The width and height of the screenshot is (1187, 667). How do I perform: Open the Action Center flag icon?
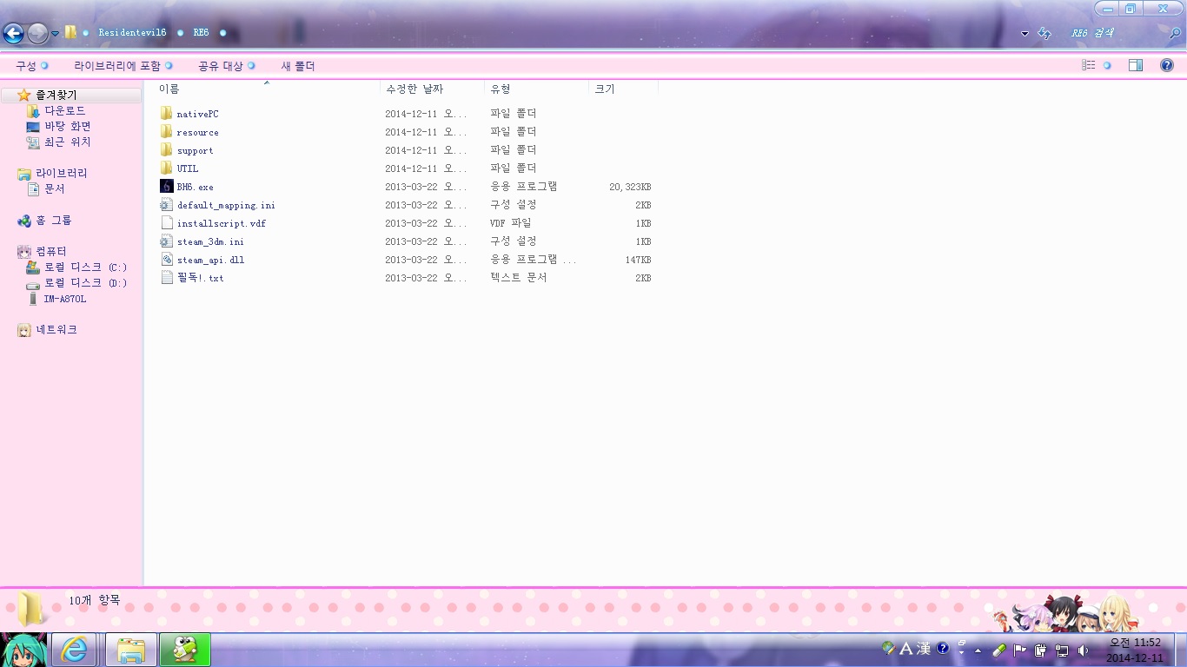tap(1020, 650)
